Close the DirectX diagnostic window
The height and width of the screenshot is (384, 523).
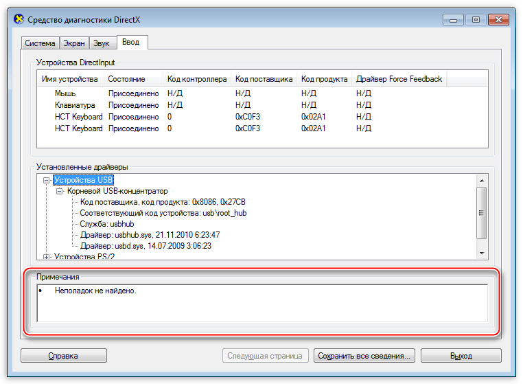[x=498, y=20]
